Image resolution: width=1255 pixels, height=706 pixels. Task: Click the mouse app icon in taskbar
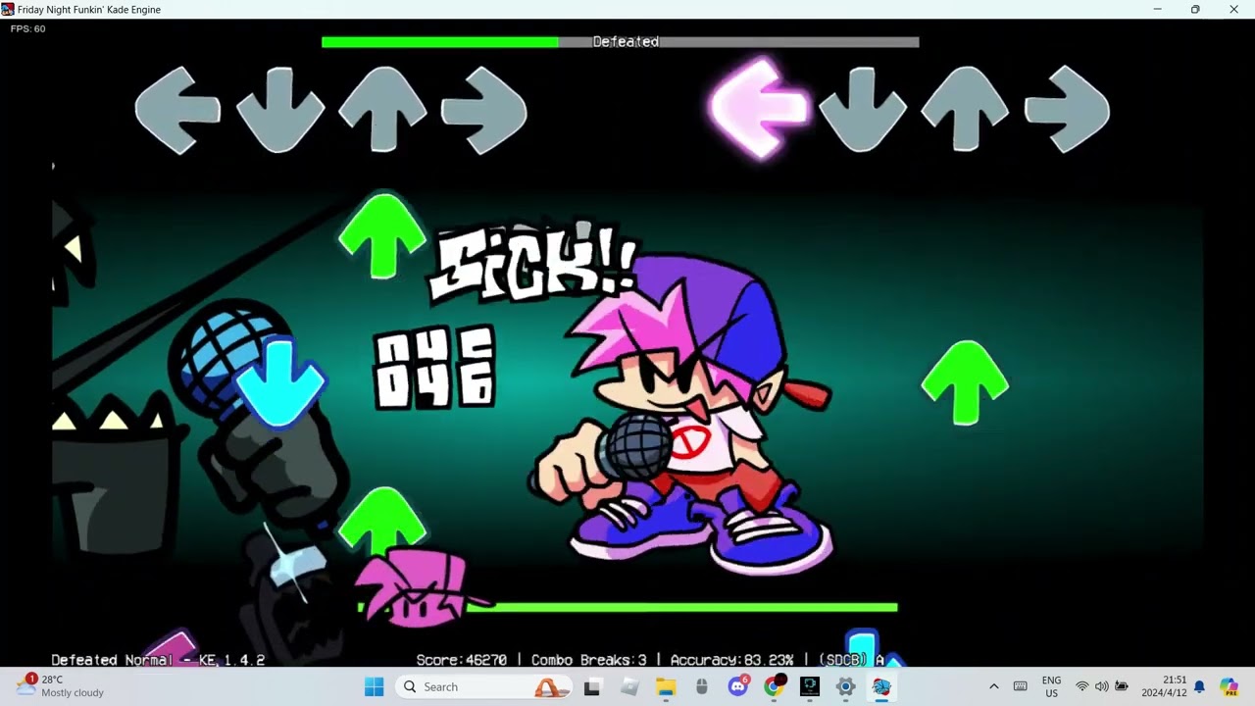pos(702,686)
